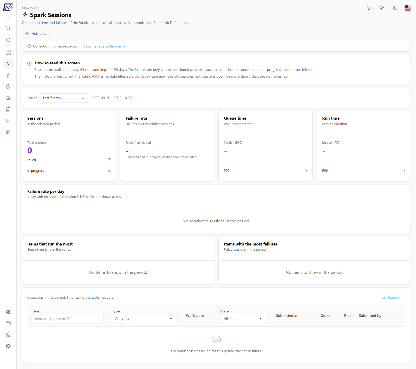Image resolution: width=416 pixels, height=369 pixels.
Task: Open the Period dropdown showing Last 7 days
Action: point(64,98)
